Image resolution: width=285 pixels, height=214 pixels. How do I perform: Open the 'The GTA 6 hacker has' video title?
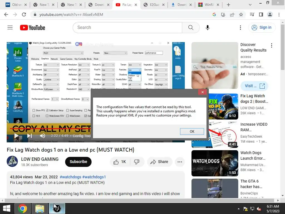pos(251,184)
